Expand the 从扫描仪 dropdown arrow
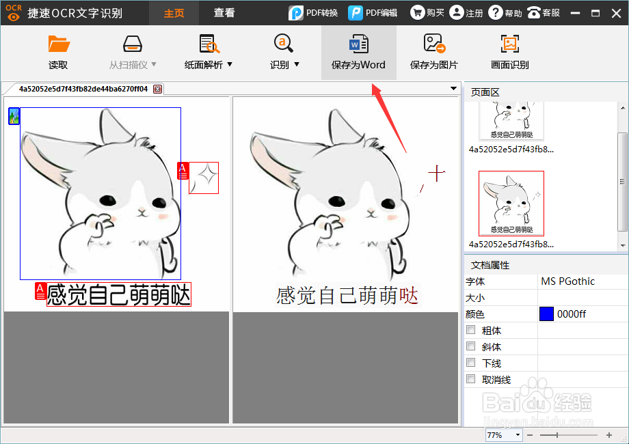Image resolution: width=629 pixels, height=444 pixels. (x=154, y=64)
